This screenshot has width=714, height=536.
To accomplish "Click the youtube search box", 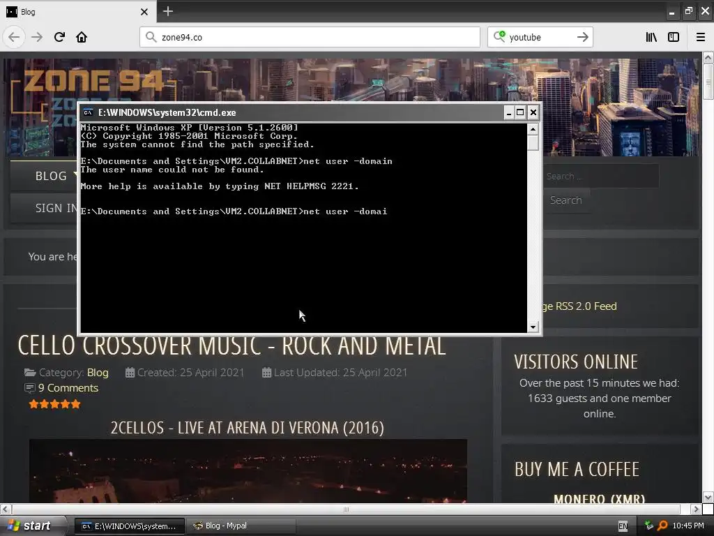I will point(540,37).
